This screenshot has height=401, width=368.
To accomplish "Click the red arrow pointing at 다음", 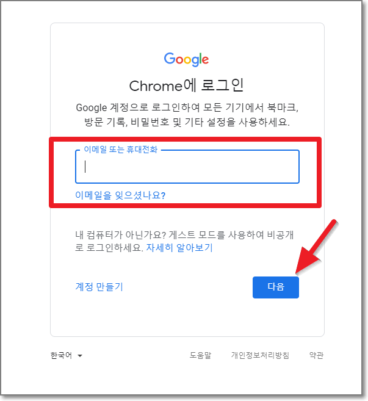I will pos(317,248).
